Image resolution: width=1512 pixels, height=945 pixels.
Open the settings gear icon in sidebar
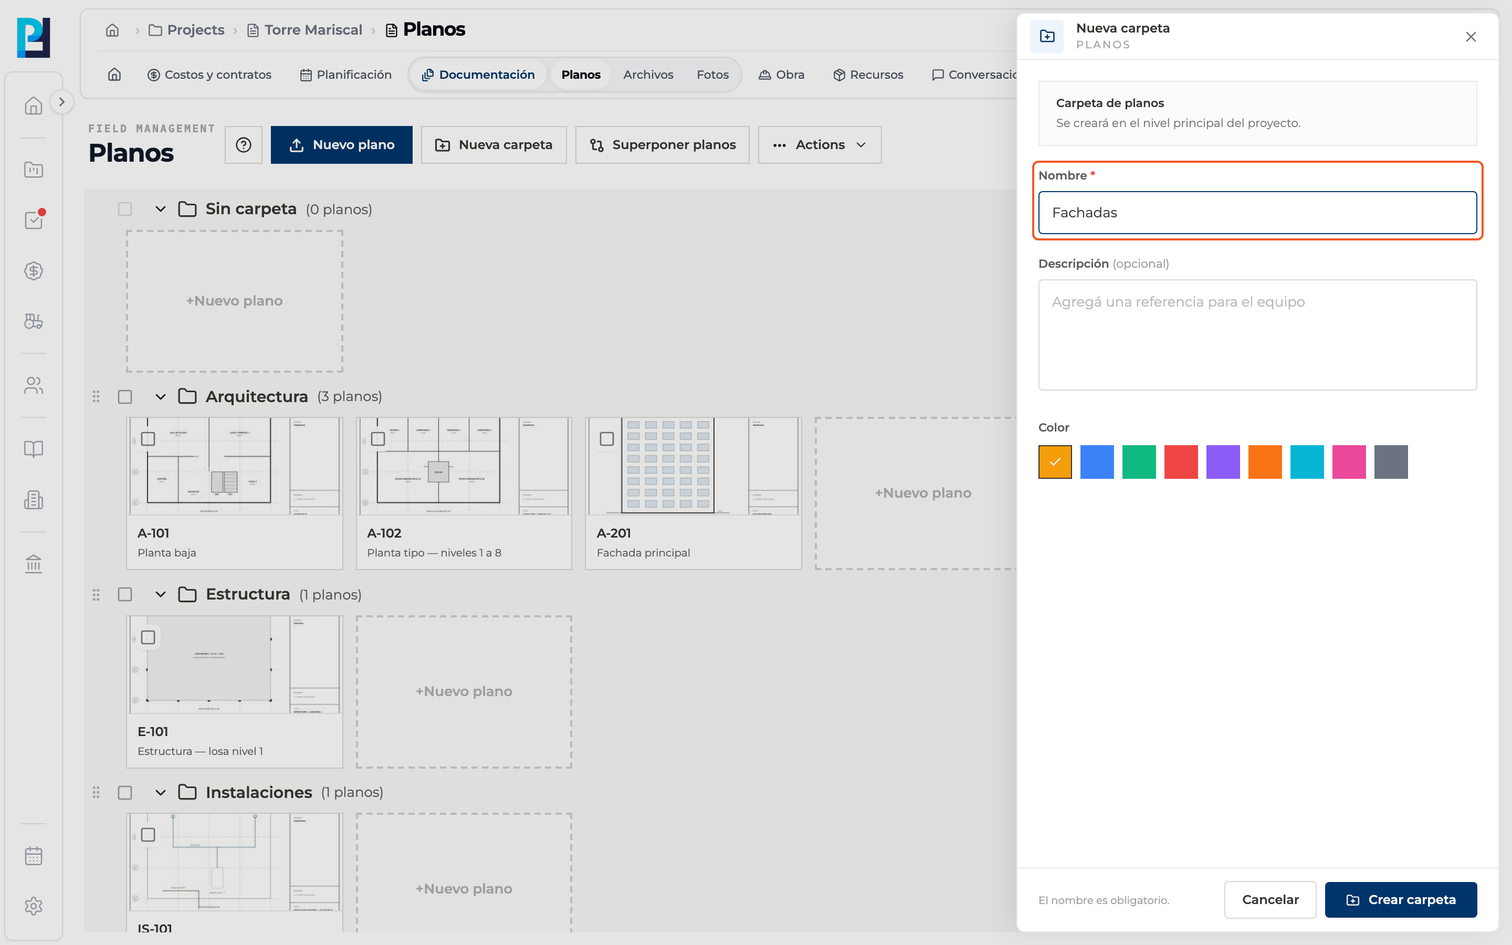click(x=34, y=906)
